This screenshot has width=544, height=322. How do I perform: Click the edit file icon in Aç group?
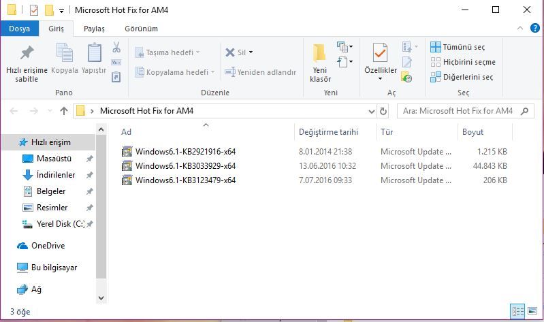(x=406, y=62)
